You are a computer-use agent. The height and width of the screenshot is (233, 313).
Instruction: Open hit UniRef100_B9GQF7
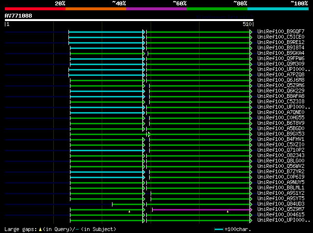(281, 32)
